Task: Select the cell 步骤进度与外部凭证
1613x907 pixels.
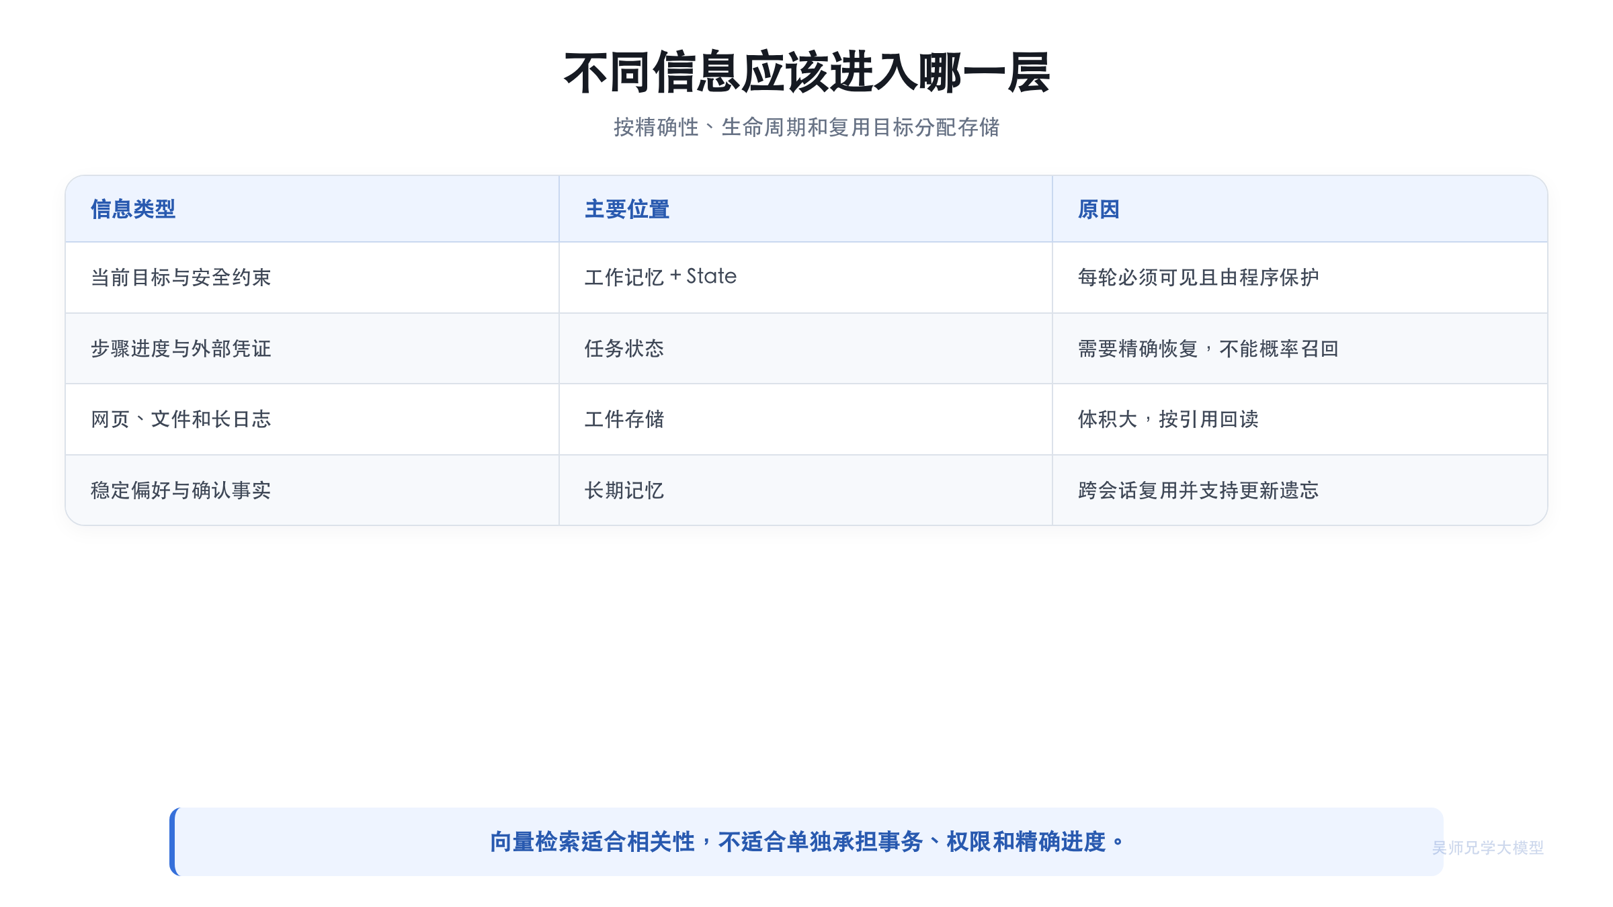Action: (x=312, y=348)
